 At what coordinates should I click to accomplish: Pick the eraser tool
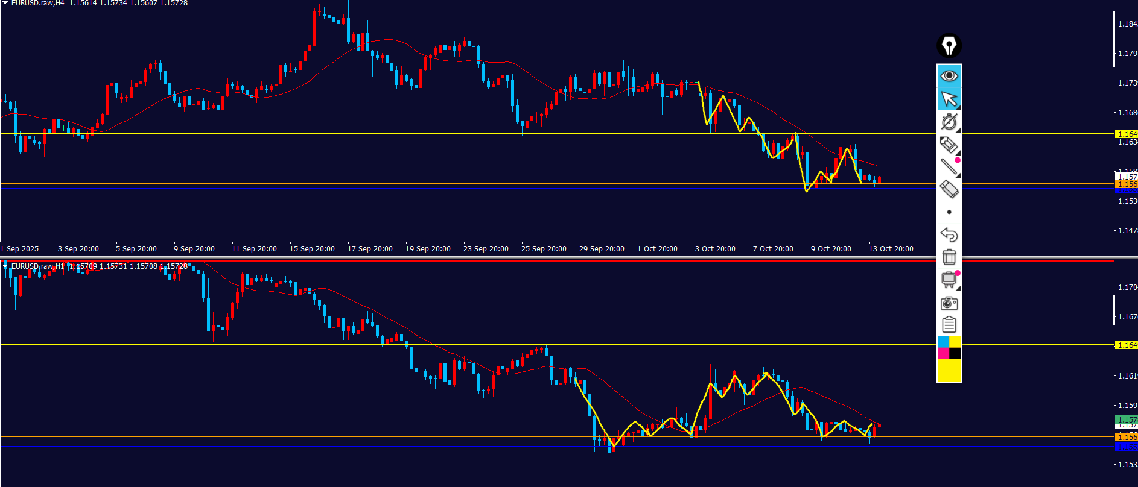pos(949,189)
